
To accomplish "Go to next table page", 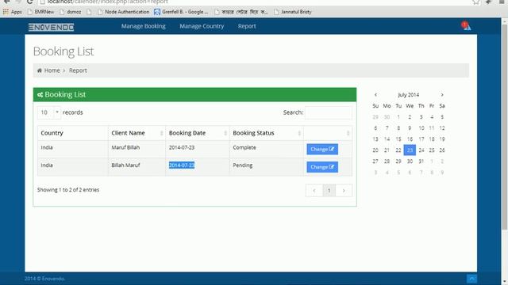I will click(x=344, y=191).
